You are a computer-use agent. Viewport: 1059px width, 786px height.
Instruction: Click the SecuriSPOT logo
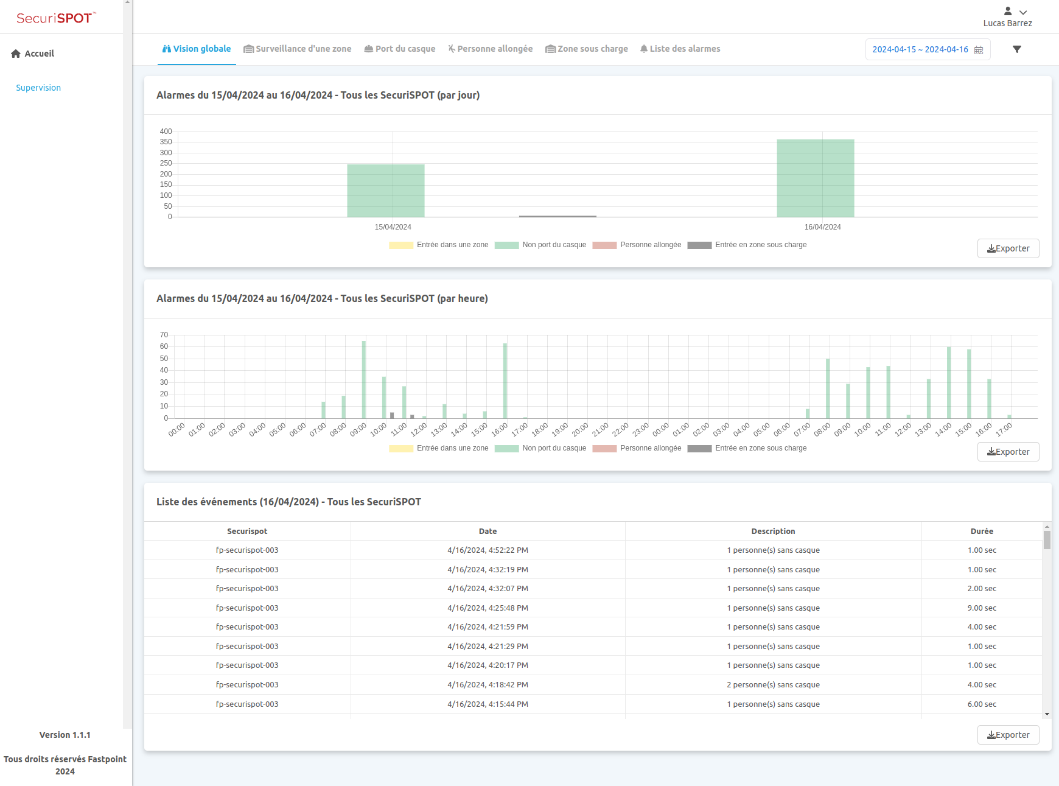(56, 18)
